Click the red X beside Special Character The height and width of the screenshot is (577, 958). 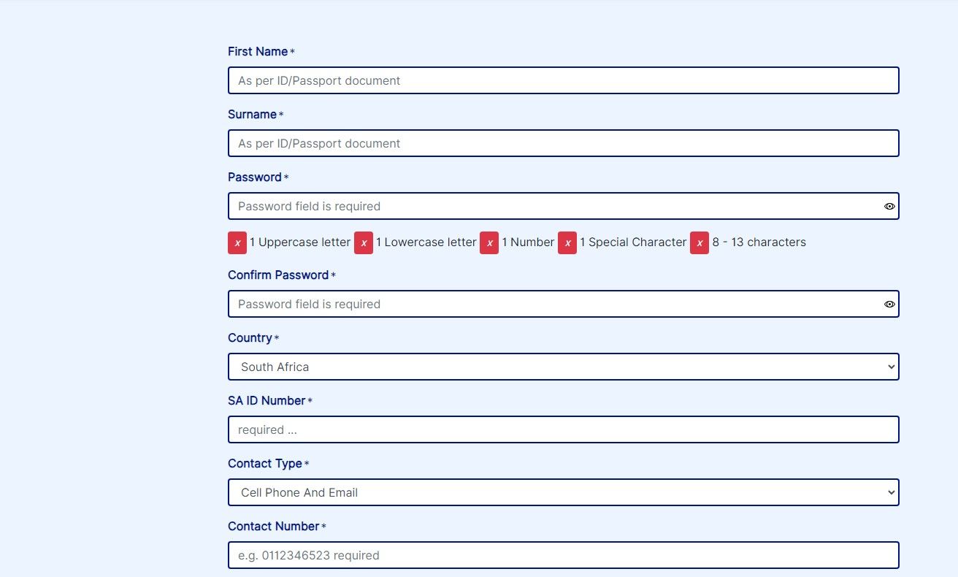pos(567,242)
